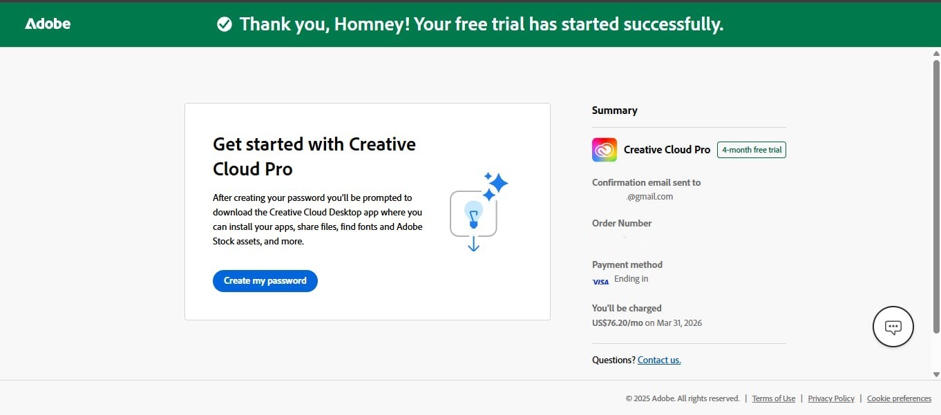Click the Visa payment method icon

pyautogui.click(x=600, y=281)
